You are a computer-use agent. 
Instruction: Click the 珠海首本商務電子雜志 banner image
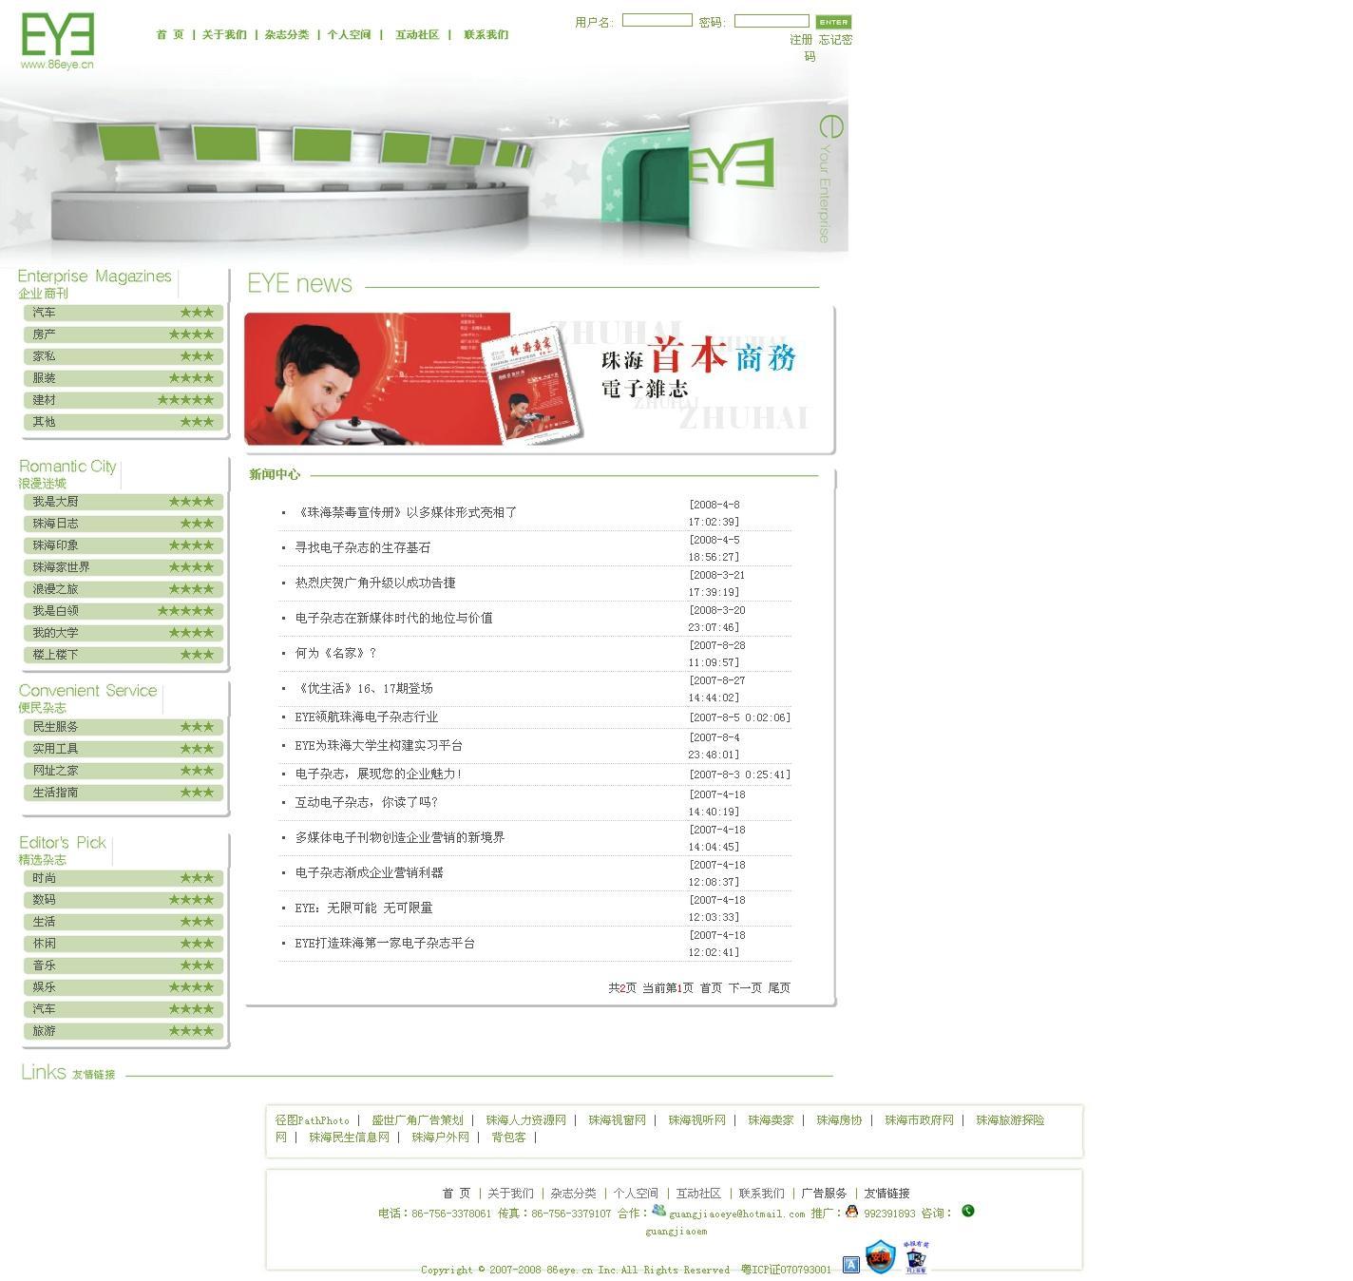[x=538, y=379]
